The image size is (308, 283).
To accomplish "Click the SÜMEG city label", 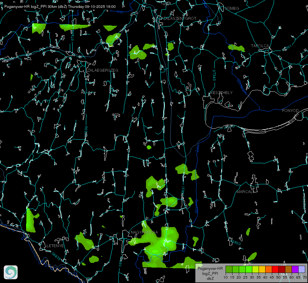I will pos(232,8).
